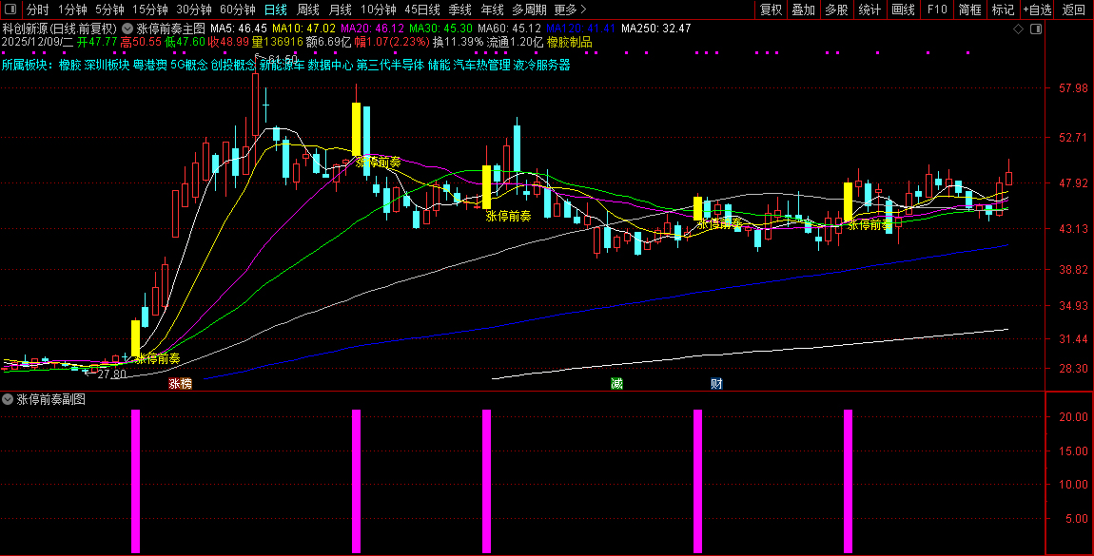
Task: Click the diamond icon above price axis
Action: click(x=1019, y=29)
